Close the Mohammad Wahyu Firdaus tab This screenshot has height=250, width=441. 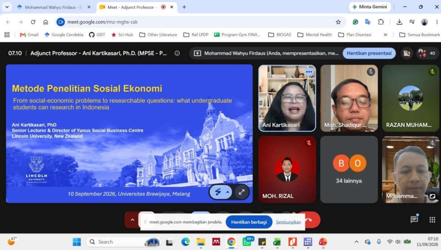(x=89, y=7)
